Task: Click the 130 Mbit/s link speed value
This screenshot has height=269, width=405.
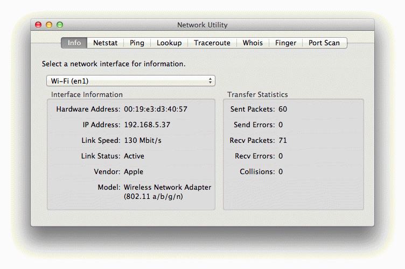Action: 143,140
